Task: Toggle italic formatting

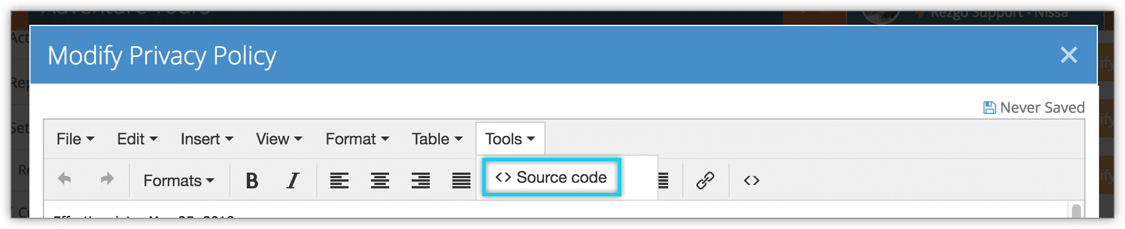Action: (293, 180)
